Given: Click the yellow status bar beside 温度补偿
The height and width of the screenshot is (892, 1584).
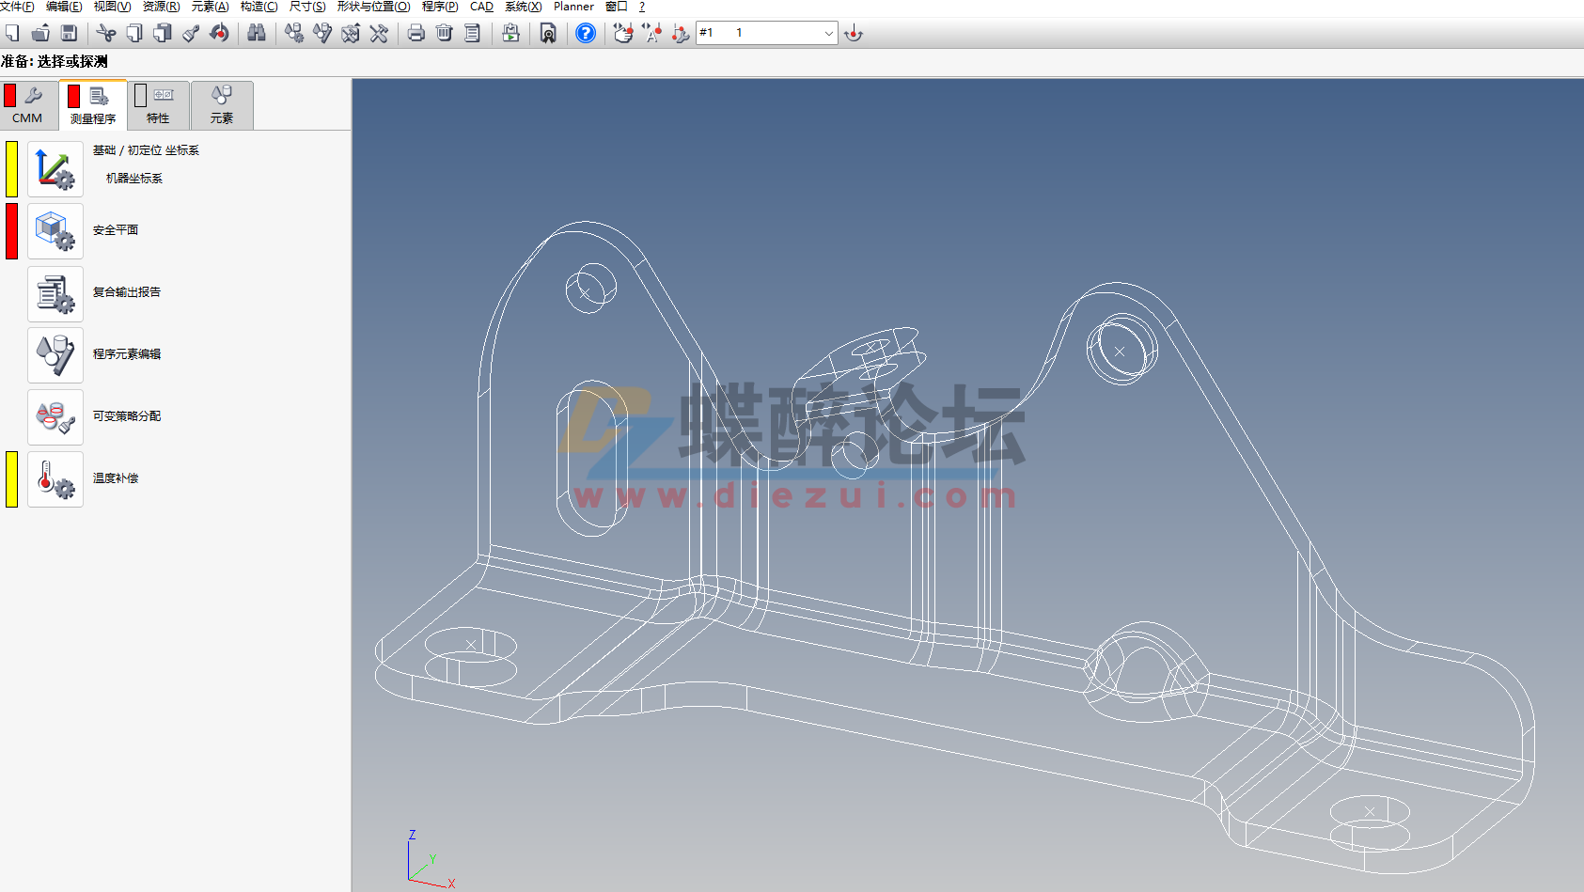Looking at the screenshot, I should [10, 478].
